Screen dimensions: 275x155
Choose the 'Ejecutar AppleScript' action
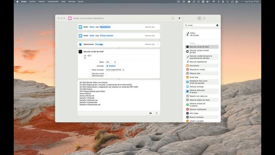[x=202, y=62]
